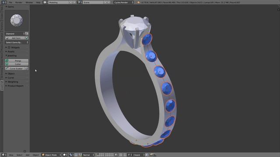Open the Cycles Render engine dropdown
Image resolution: width=280 pixels, height=157 pixels.
[123, 3]
